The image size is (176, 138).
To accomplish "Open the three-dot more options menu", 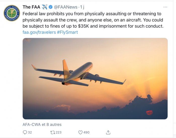I will tap(165, 7).
